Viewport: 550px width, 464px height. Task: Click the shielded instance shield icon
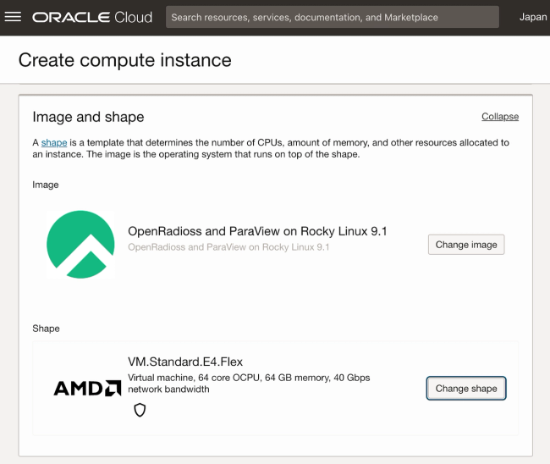(140, 410)
